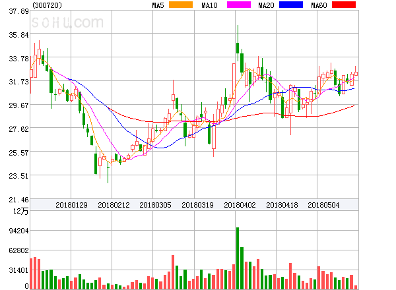The image size is (396, 290).
Task: Click the 29.67 price axis label
Action: [x=18, y=105]
